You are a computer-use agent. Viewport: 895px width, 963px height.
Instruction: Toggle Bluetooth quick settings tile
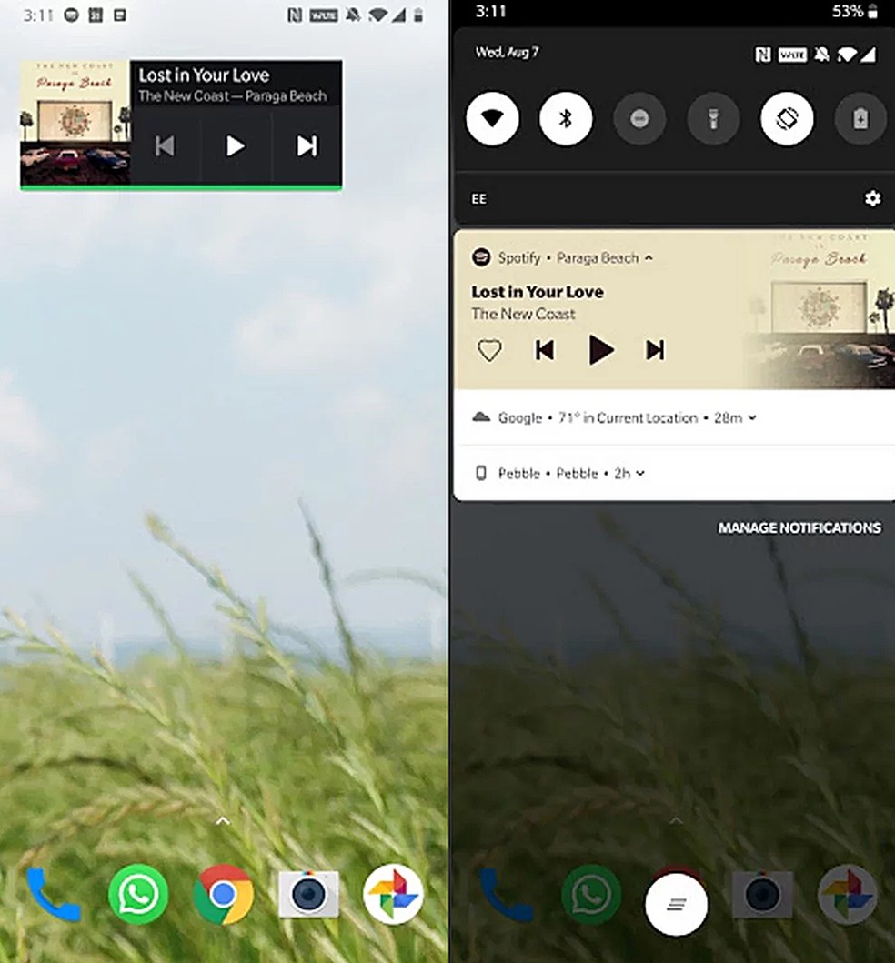click(x=566, y=118)
